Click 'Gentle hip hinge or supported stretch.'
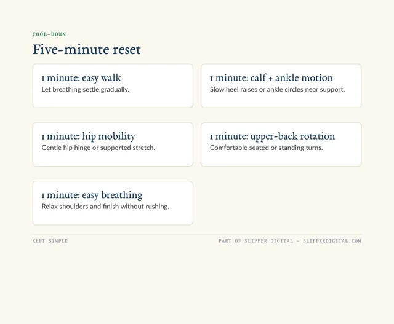This screenshot has width=394, height=324. tap(98, 148)
